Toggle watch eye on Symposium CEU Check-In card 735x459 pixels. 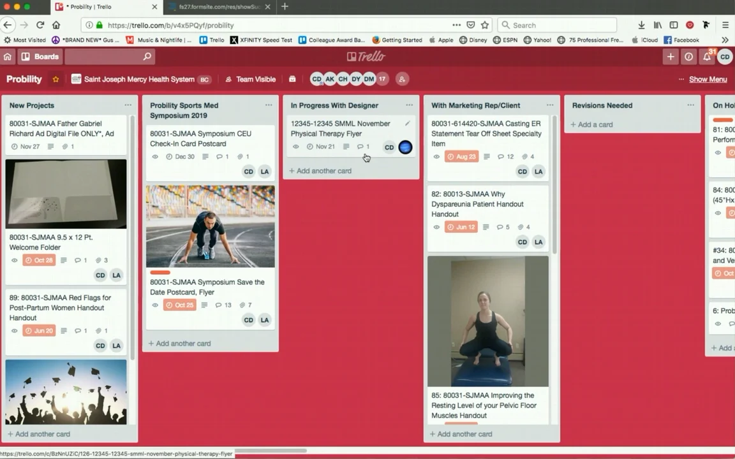[x=155, y=156]
